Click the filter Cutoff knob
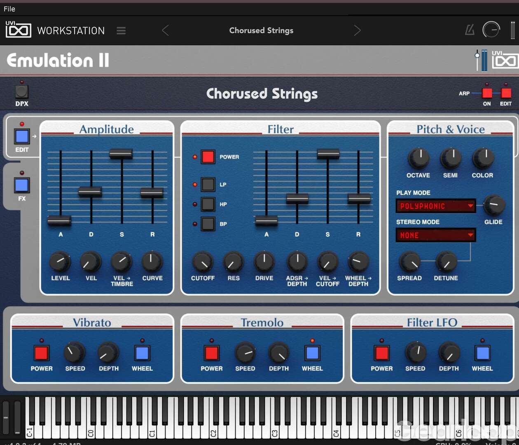Image resolution: width=519 pixels, height=445 pixels. 203,261
